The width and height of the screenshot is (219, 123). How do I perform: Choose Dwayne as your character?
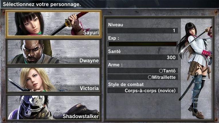[x=54, y=52]
